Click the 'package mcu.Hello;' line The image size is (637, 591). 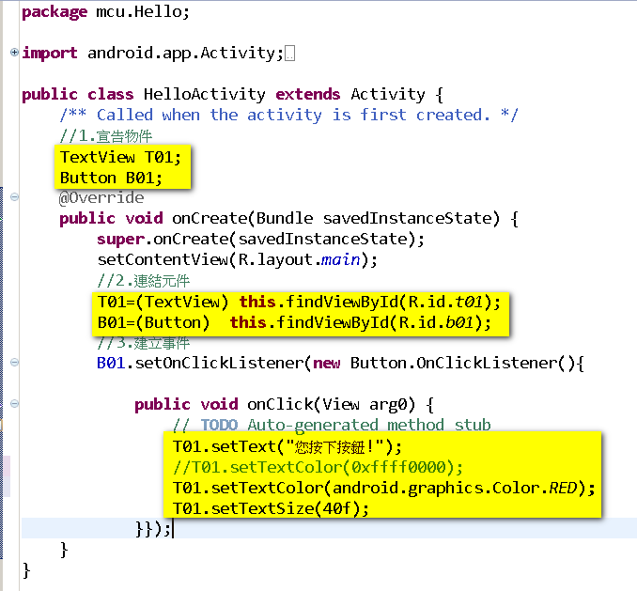[x=105, y=12]
